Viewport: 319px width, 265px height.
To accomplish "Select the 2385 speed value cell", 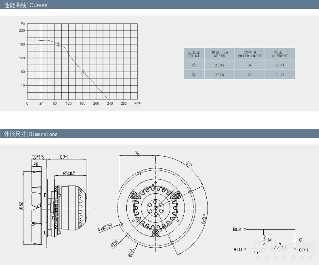I will tap(220, 65).
